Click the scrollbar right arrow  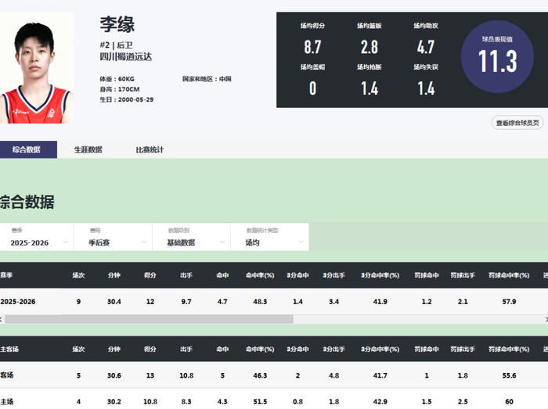point(545,319)
